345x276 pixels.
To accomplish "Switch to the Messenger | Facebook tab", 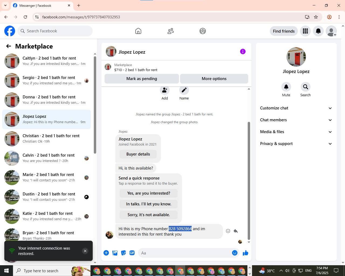I will 42,5.
